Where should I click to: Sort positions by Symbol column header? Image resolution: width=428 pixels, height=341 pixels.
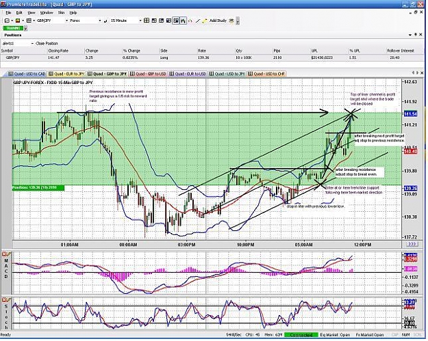(x=24, y=51)
